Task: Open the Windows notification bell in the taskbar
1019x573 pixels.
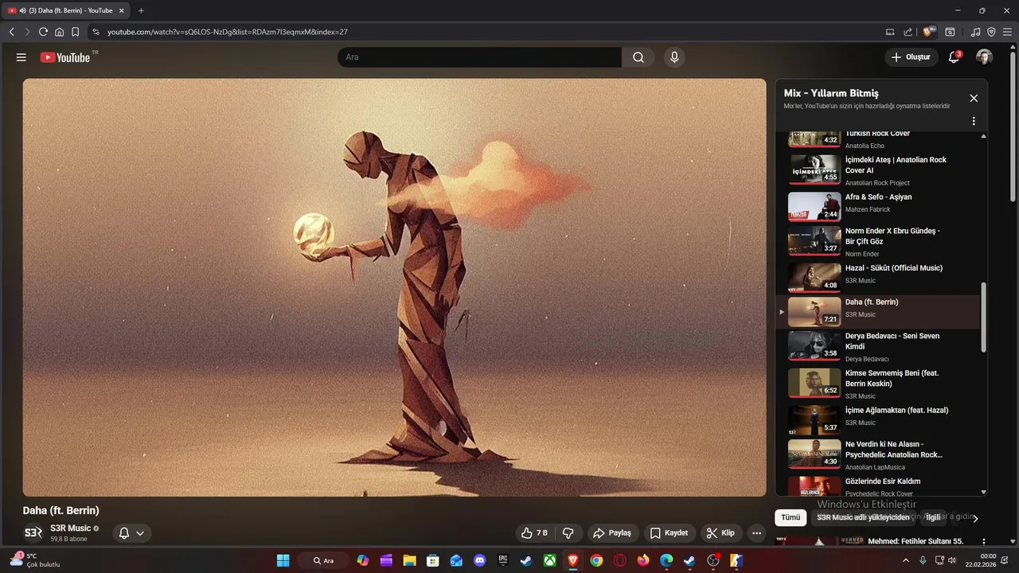Action: pyautogui.click(x=1005, y=560)
